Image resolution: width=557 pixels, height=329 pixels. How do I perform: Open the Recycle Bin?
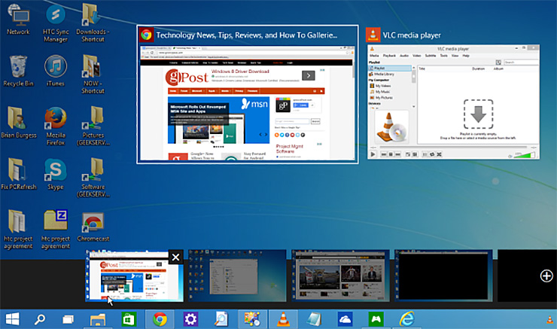(x=18, y=71)
